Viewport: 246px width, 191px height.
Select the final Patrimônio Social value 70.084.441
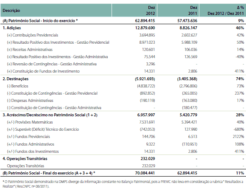pos(145,173)
